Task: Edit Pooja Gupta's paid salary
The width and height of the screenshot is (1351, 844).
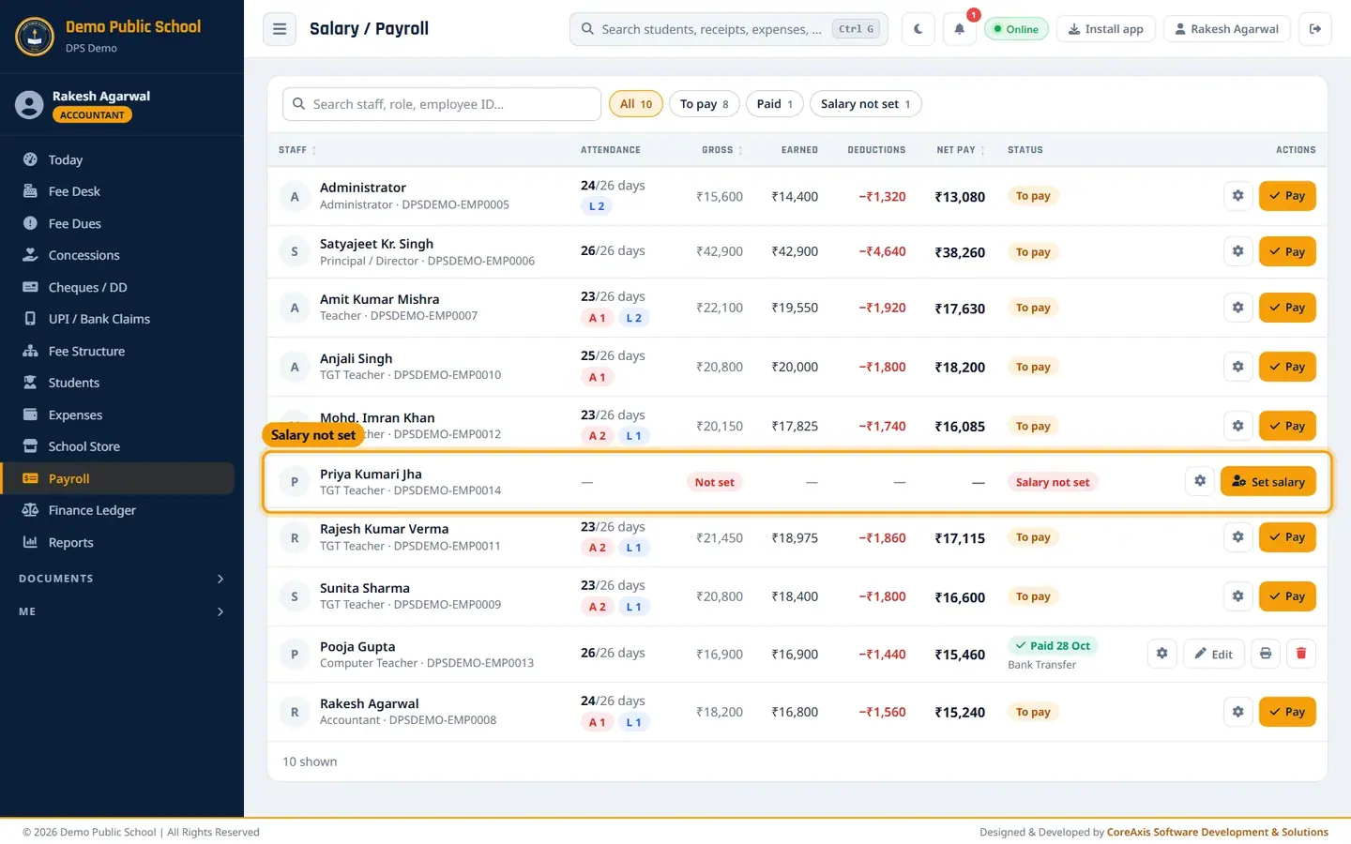Action: point(1214,654)
